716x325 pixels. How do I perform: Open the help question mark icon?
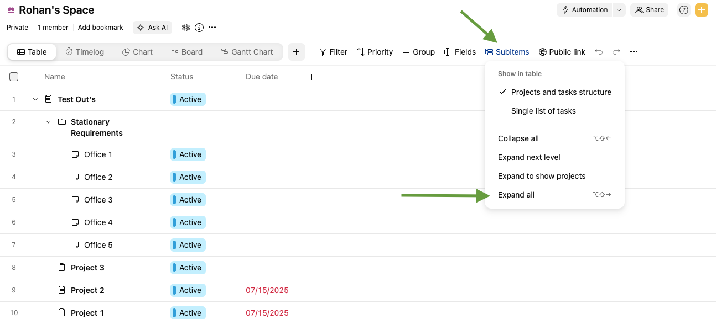(684, 10)
